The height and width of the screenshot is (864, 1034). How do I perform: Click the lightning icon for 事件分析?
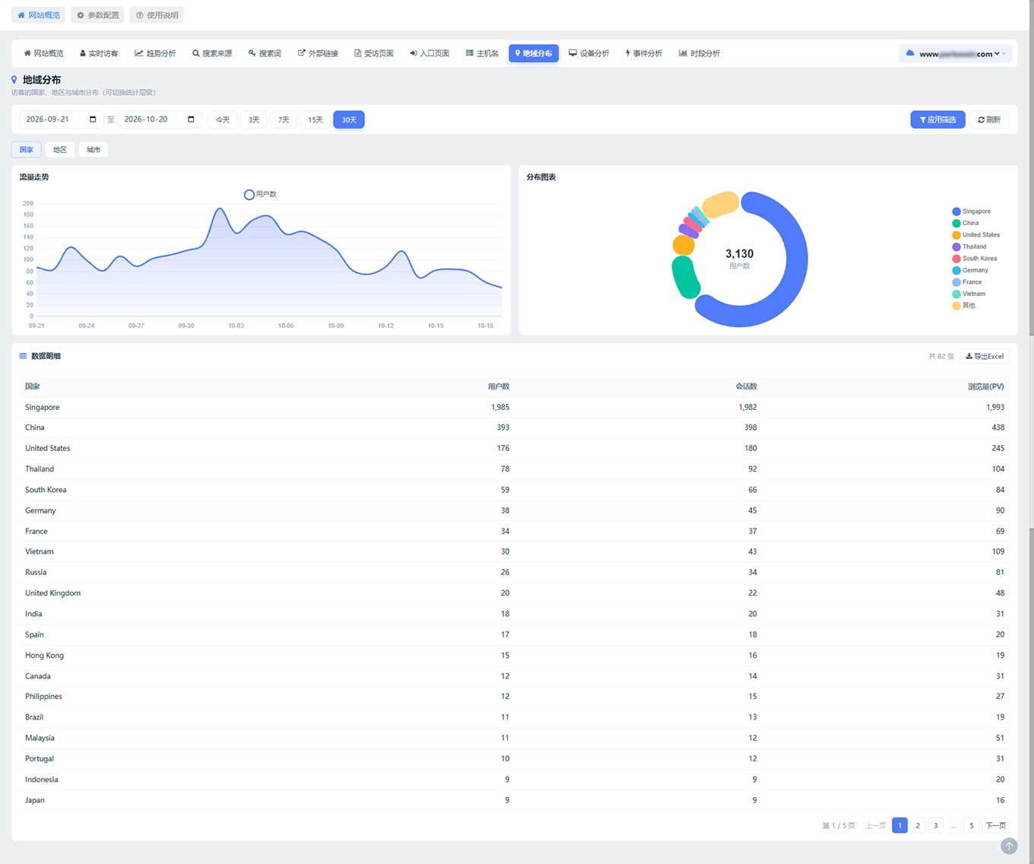[628, 53]
